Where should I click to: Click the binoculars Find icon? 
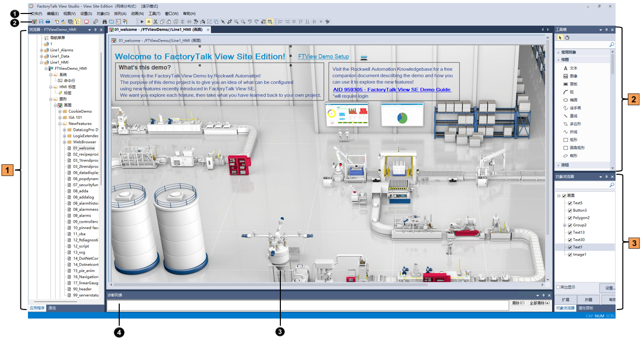click(x=105, y=22)
